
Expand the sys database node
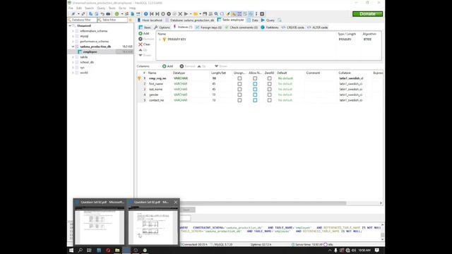point(73,68)
